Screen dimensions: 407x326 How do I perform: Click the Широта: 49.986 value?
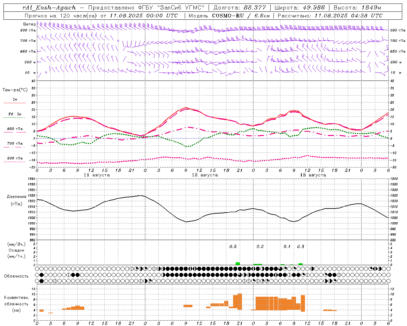[300, 8]
